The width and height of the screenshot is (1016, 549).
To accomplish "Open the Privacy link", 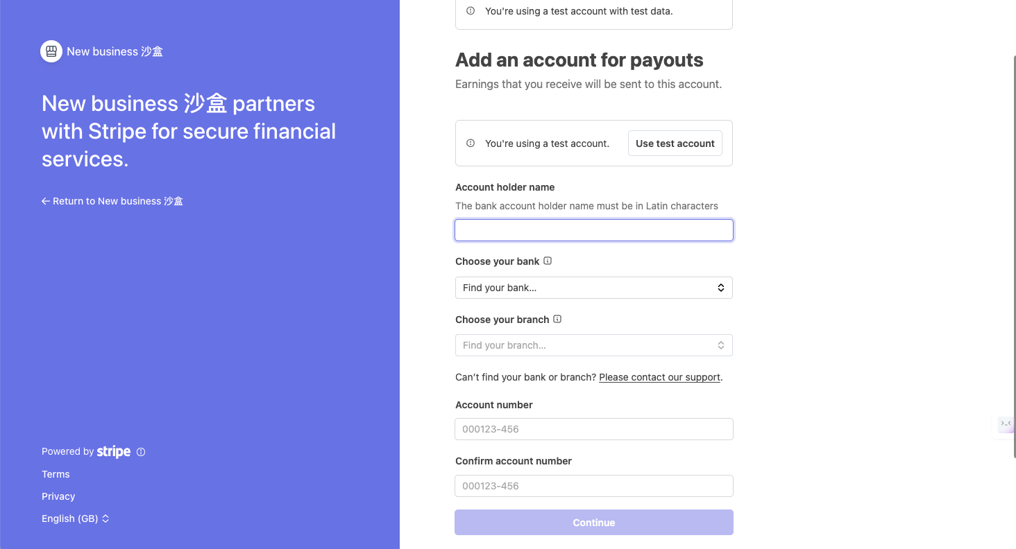I will [58, 496].
